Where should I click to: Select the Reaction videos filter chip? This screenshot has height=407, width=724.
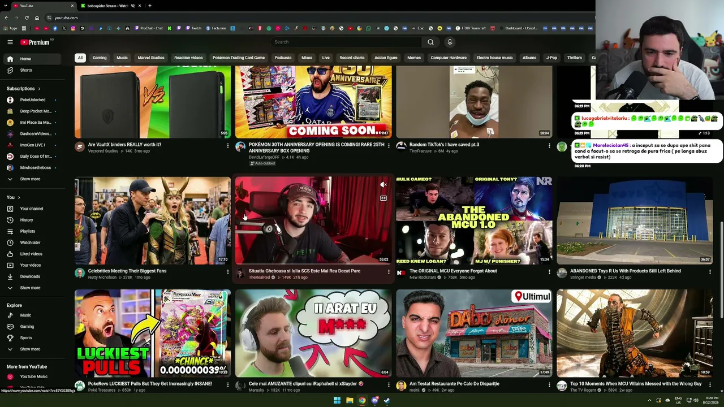188,58
